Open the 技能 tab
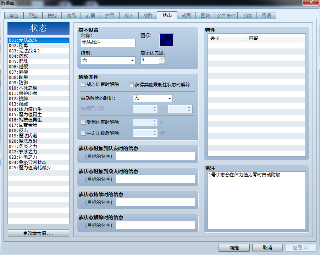Image resolution: width=320 pixels, height=255 pixels. coord(52,16)
